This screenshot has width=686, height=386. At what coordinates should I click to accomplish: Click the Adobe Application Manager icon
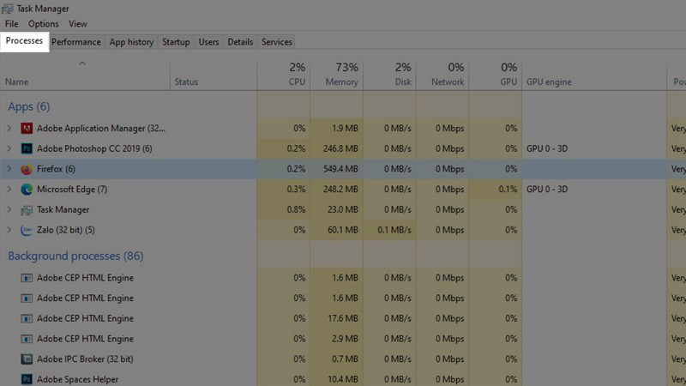pyautogui.click(x=27, y=129)
